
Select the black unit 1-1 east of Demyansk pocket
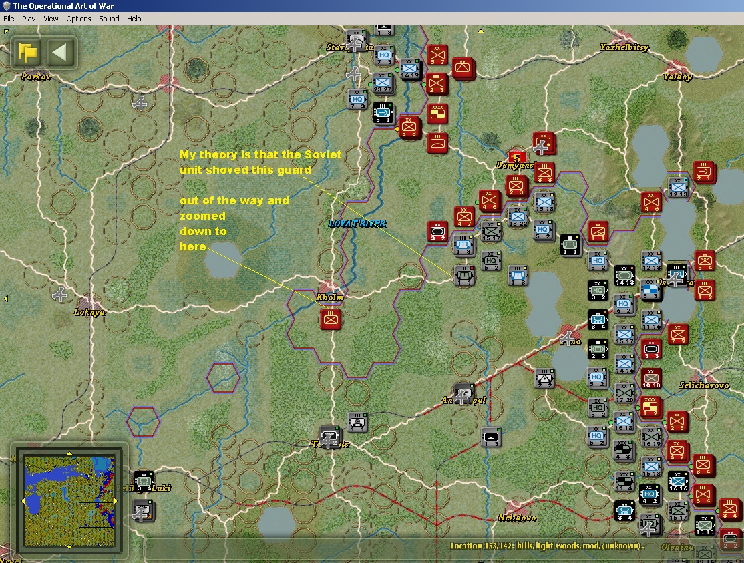(570, 244)
